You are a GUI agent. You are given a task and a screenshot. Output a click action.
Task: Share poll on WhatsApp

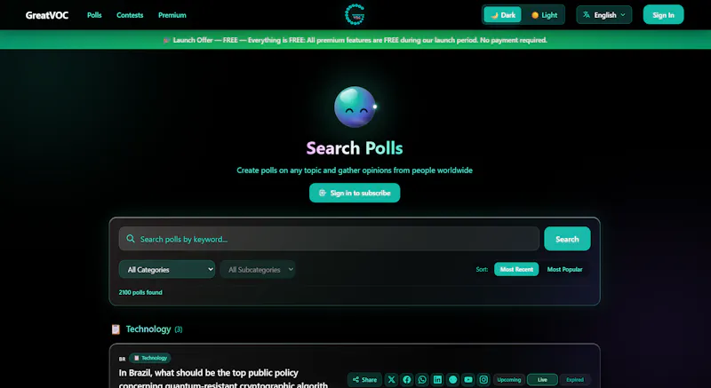click(x=422, y=379)
